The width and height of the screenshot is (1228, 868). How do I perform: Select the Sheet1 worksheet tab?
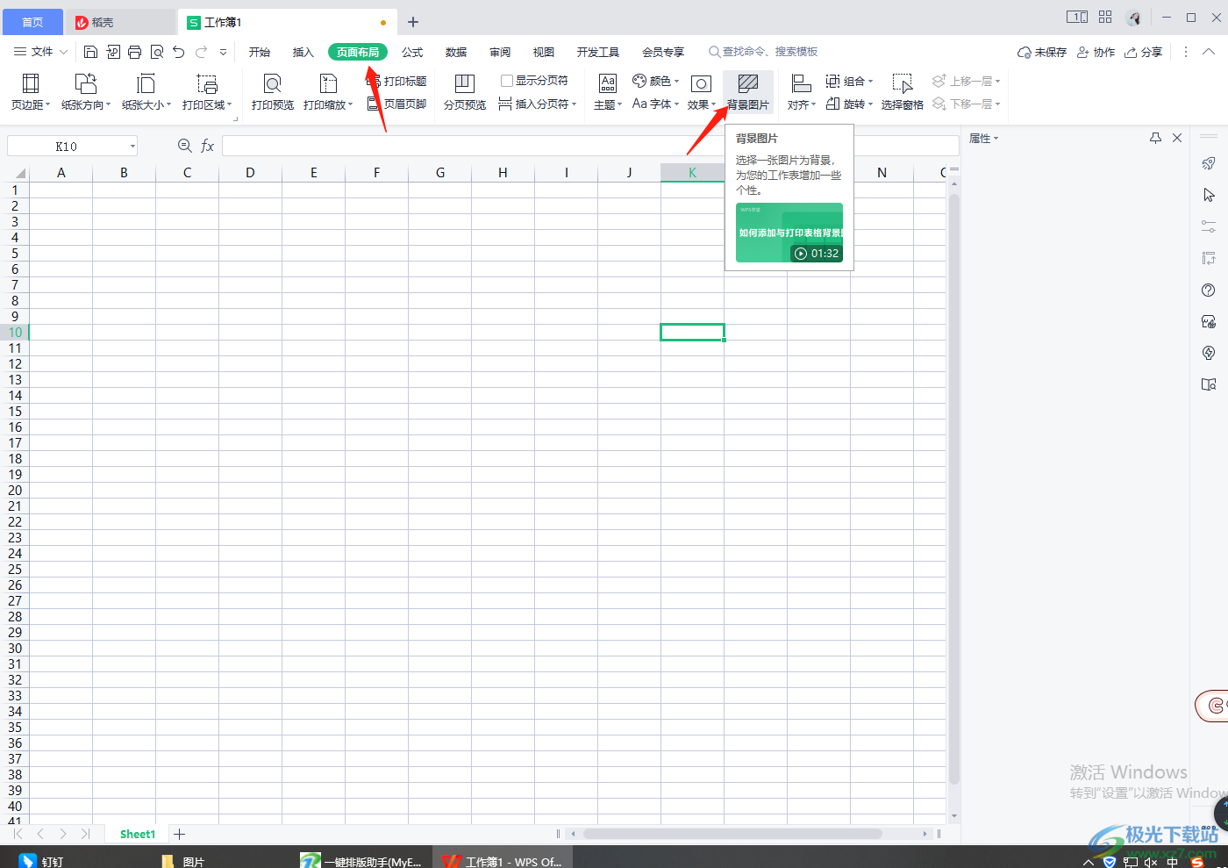(x=138, y=834)
